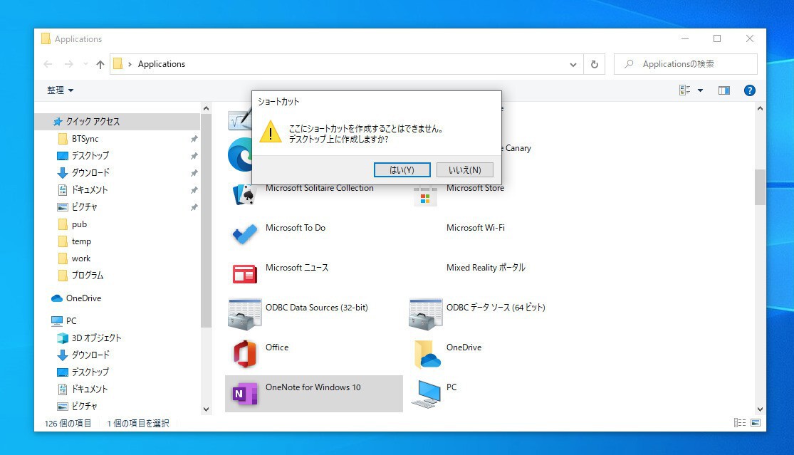Expand address bar history dropdown

(x=573, y=64)
